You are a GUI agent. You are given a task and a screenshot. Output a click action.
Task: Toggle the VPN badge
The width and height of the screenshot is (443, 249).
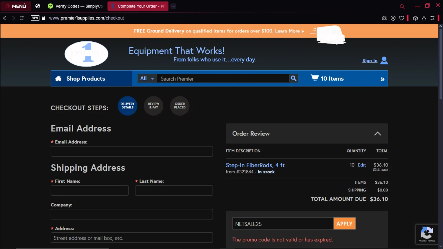coord(35,18)
